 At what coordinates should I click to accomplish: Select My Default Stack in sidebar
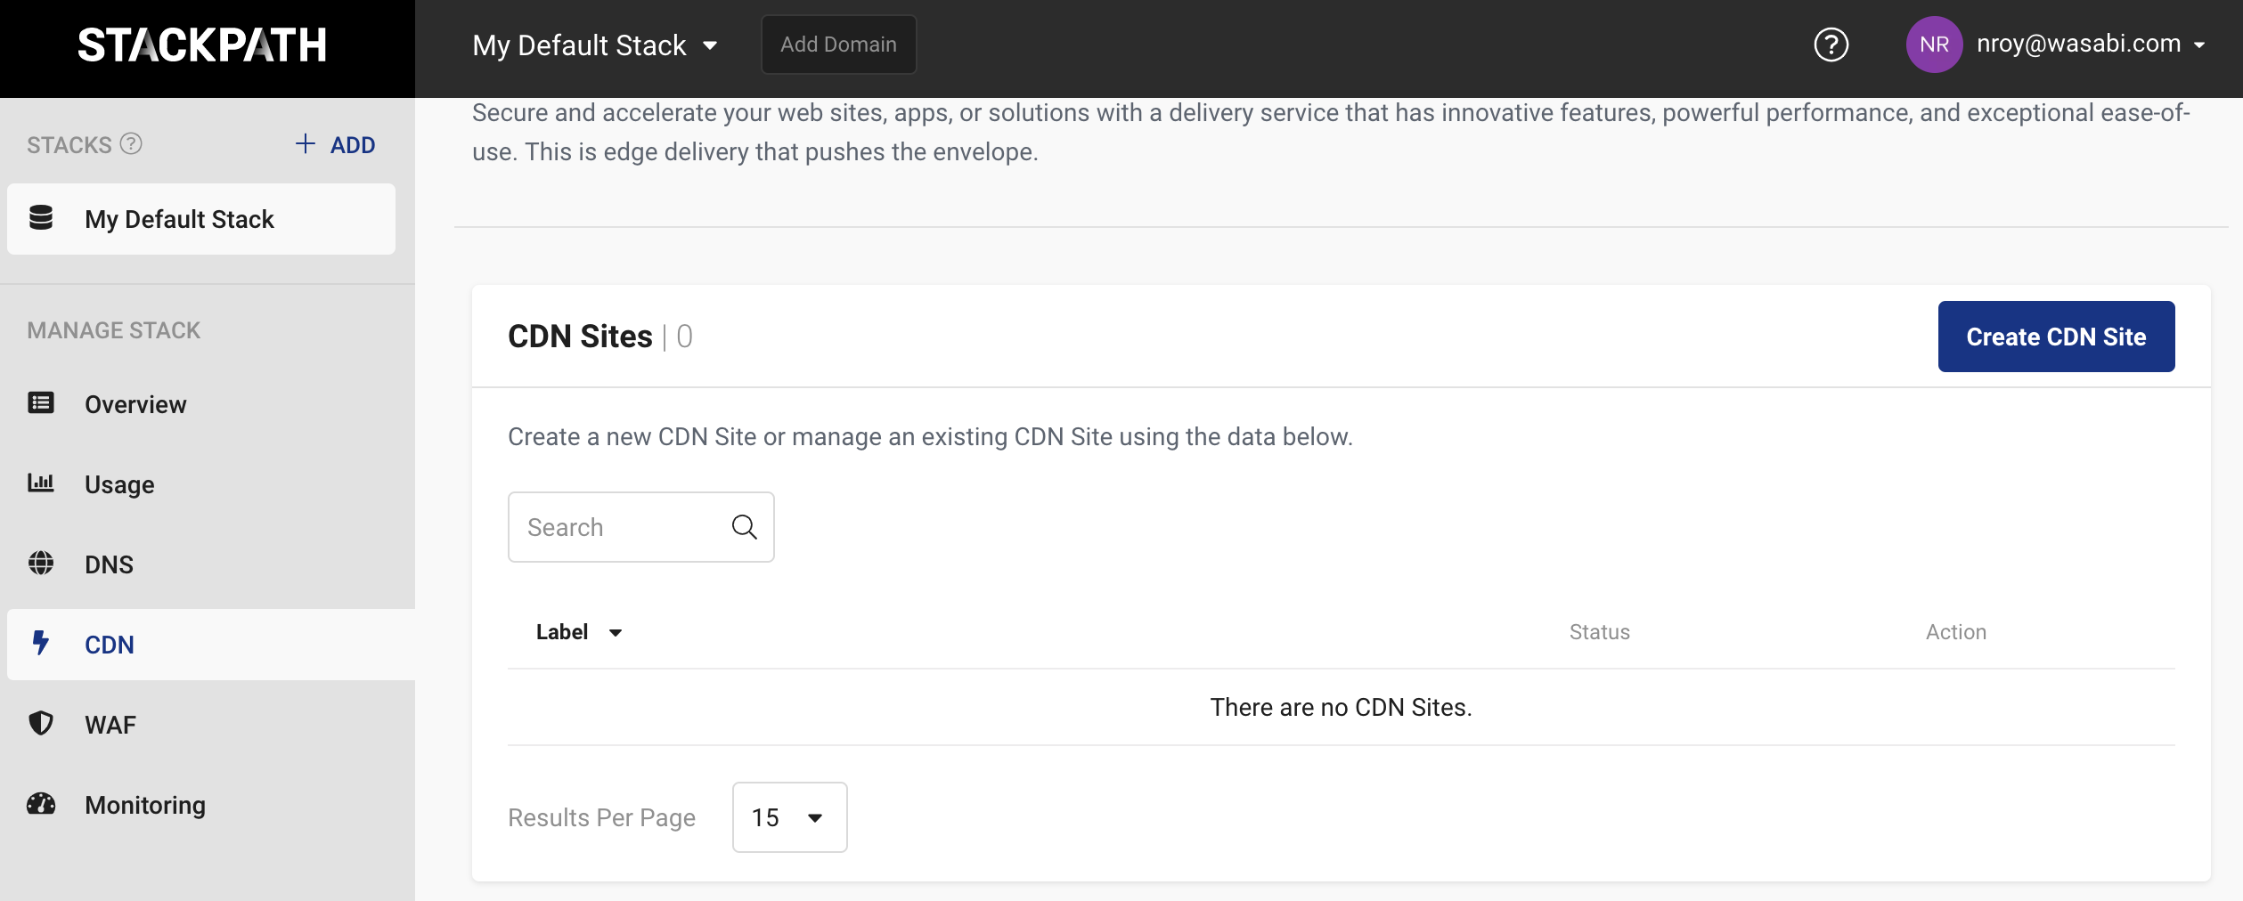tap(201, 219)
